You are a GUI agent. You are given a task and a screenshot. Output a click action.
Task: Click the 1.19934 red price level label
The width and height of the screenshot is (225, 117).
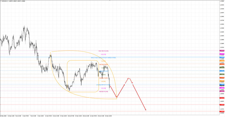point(222,105)
